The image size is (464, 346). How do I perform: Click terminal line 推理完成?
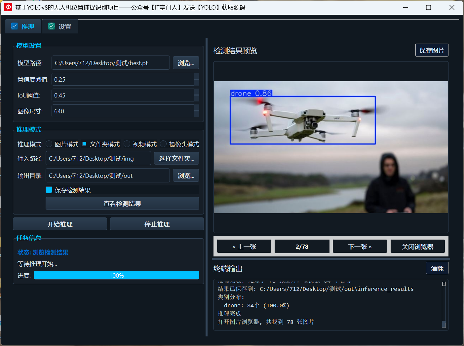click(229, 313)
